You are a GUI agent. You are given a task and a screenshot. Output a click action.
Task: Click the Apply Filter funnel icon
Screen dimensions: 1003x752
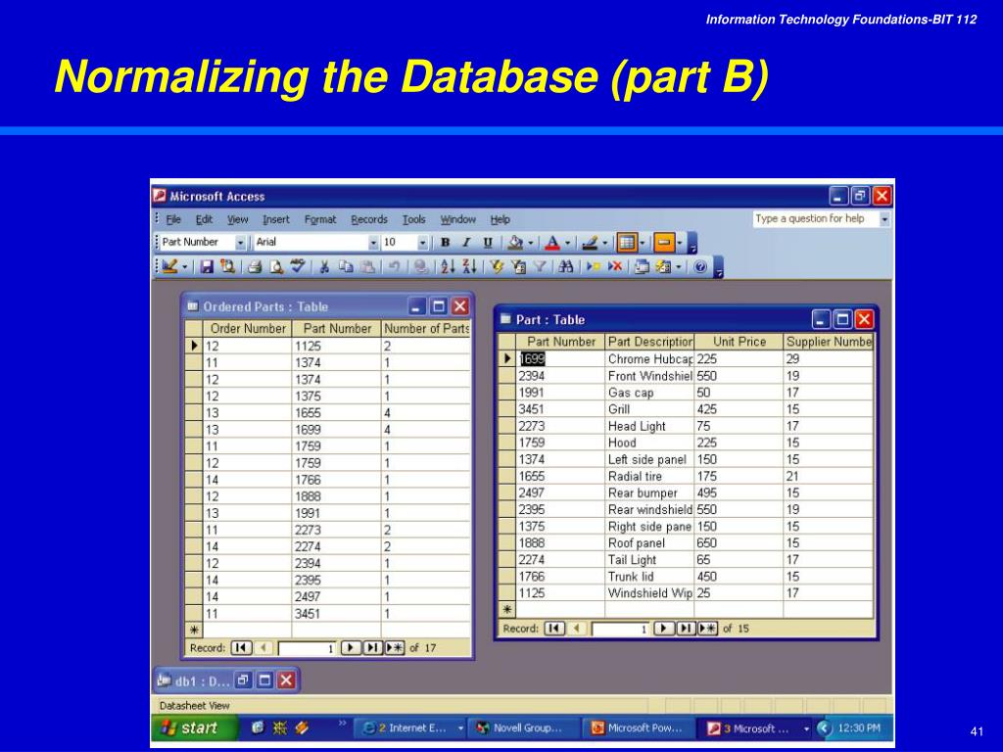pos(540,266)
